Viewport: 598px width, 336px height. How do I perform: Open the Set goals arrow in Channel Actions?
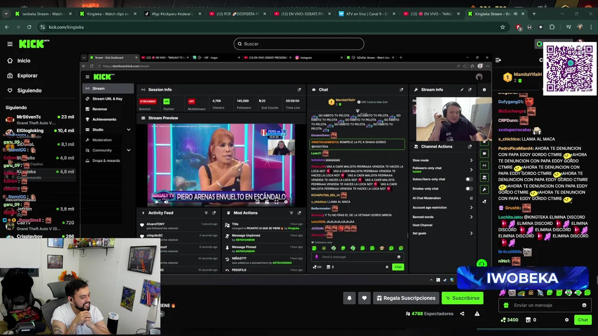(471, 233)
